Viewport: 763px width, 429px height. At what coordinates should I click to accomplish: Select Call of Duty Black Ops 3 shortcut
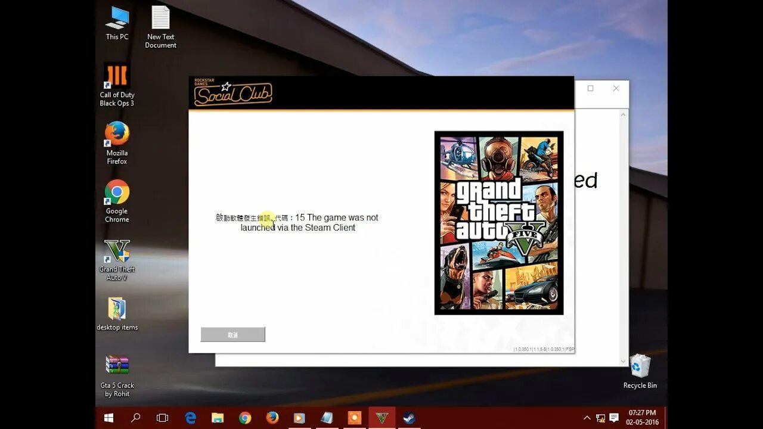(117, 85)
